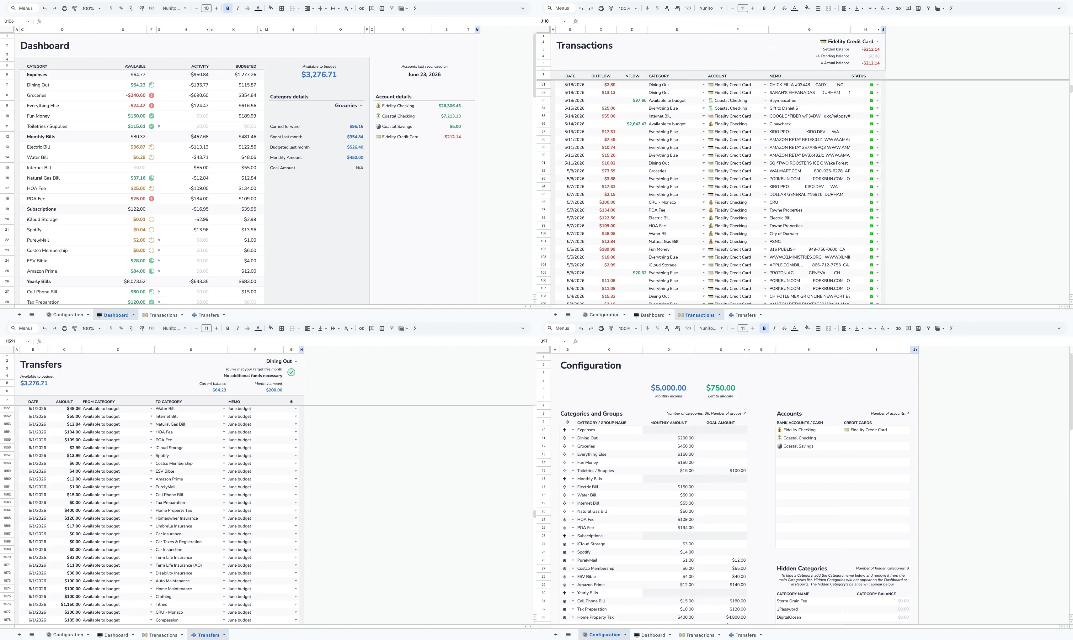Screen dimensions: 1073x640
Task: Click italic icon in Transactions window toolbar
Action: coord(774,8)
